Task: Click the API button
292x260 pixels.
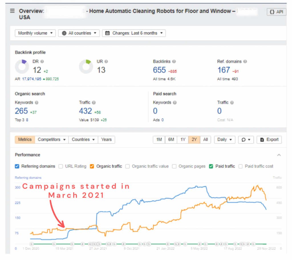Action: point(276,12)
